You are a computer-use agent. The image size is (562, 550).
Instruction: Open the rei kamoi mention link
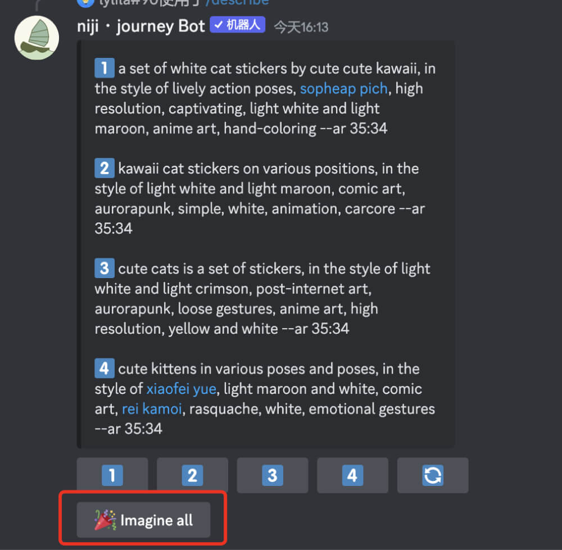(152, 408)
